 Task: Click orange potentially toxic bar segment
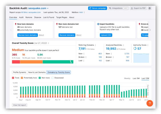(x=31, y=62)
